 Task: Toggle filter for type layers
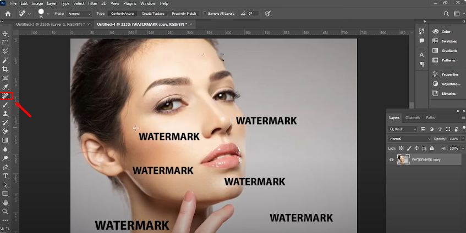tap(440, 129)
